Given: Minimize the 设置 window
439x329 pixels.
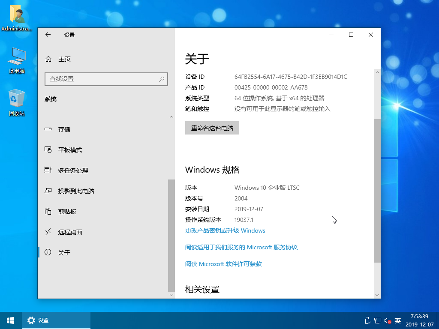Looking at the screenshot, I should point(331,35).
